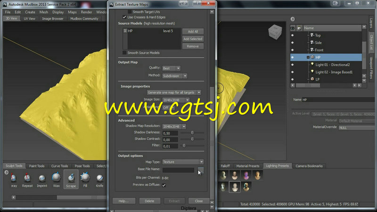Open the Base File Name browse button

[201, 171]
